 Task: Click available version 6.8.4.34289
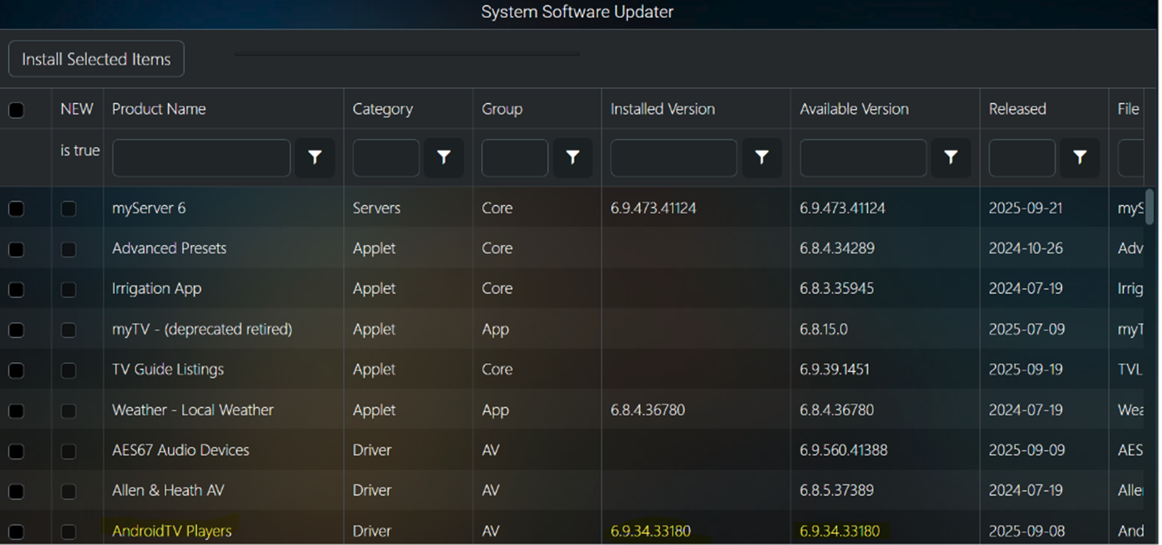click(x=837, y=248)
